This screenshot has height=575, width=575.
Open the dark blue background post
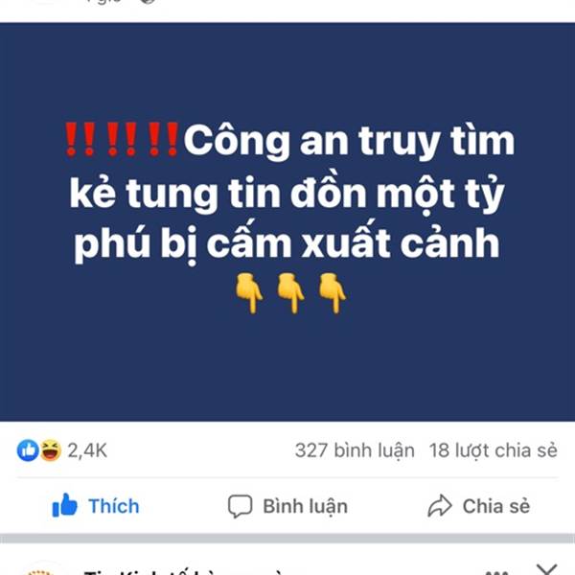coord(287,222)
